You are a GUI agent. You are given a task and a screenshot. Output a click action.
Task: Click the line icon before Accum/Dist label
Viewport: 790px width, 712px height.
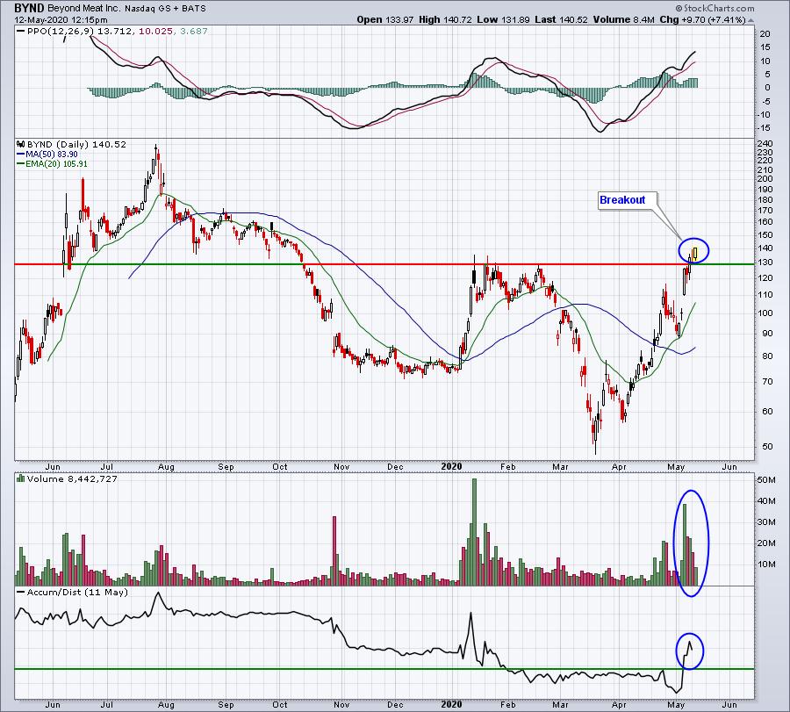click(x=21, y=592)
